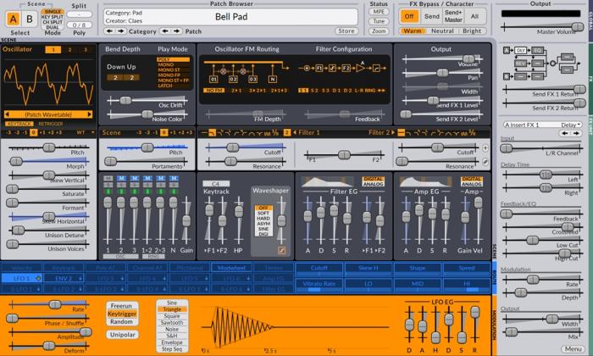Click the link icon beside Filter 2 Resonance
Viewport: 593px width, 356px height.
[x=485, y=162]
